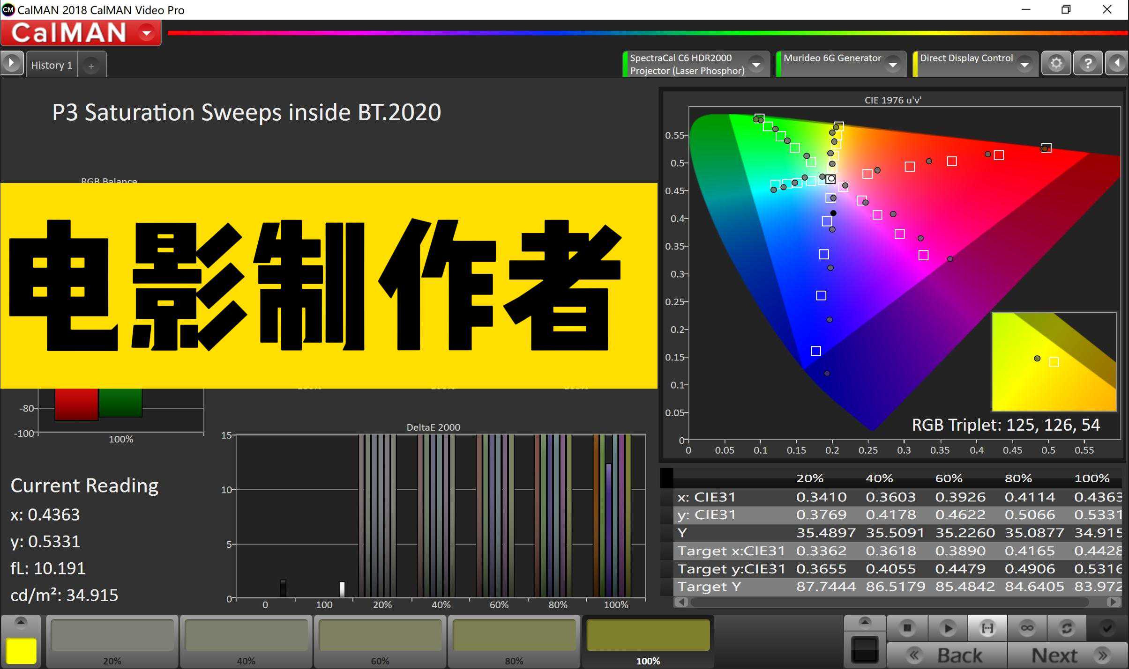Open the CalMAN main menu arrow
The image size is (1129, 669).
[147, 33]
